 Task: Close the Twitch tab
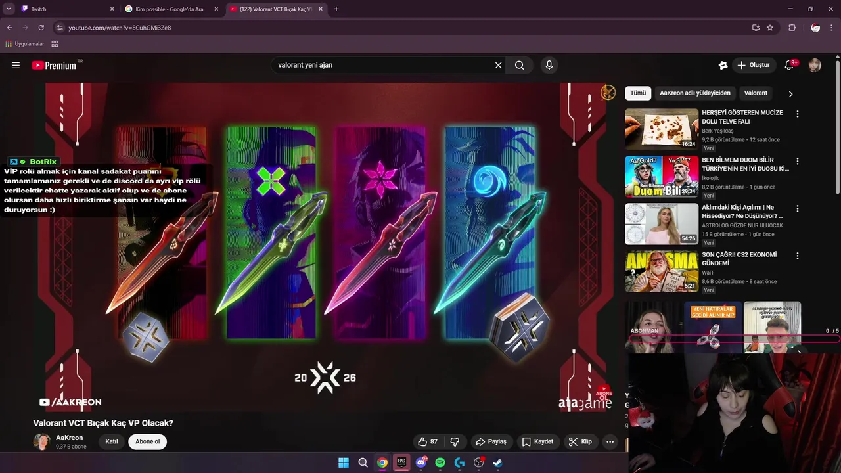point(112,9)
